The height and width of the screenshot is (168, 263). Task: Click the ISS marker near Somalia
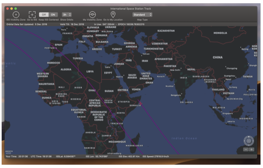tap(140, 103)
